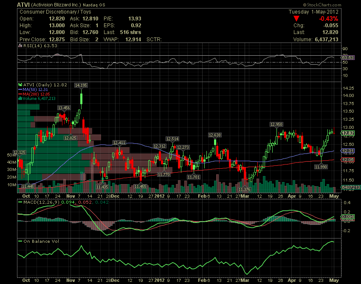Click the 12.31 MA(50) axis tag
The image size is (361, 284).
point(347,151)
